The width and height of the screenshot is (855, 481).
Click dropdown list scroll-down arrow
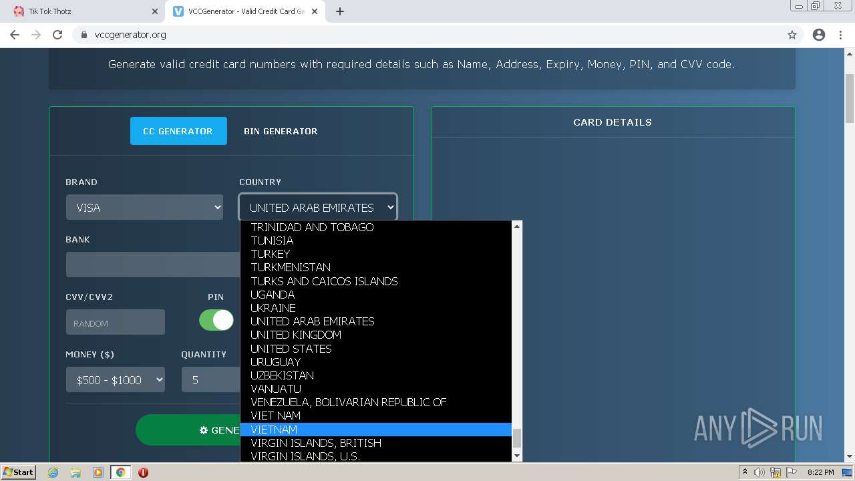[x=516, y=456]
